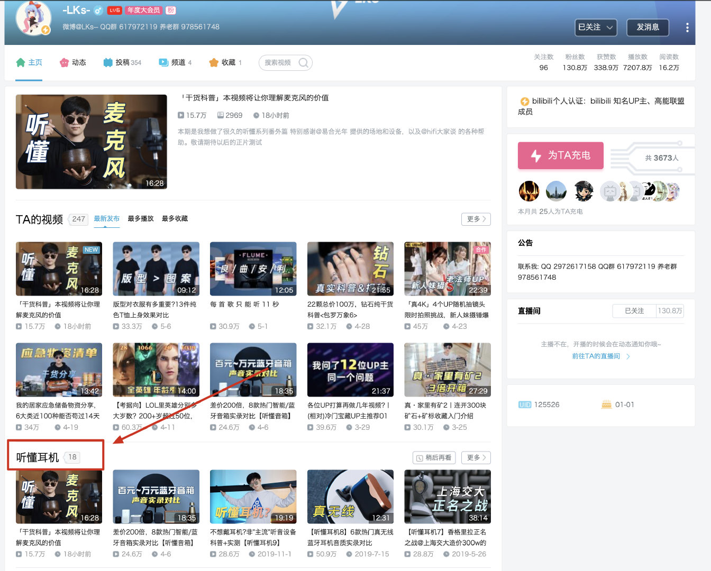Expand 更多 for TA的视频 section
Viewport: 711px width, 571px height.
pos(476,219)
